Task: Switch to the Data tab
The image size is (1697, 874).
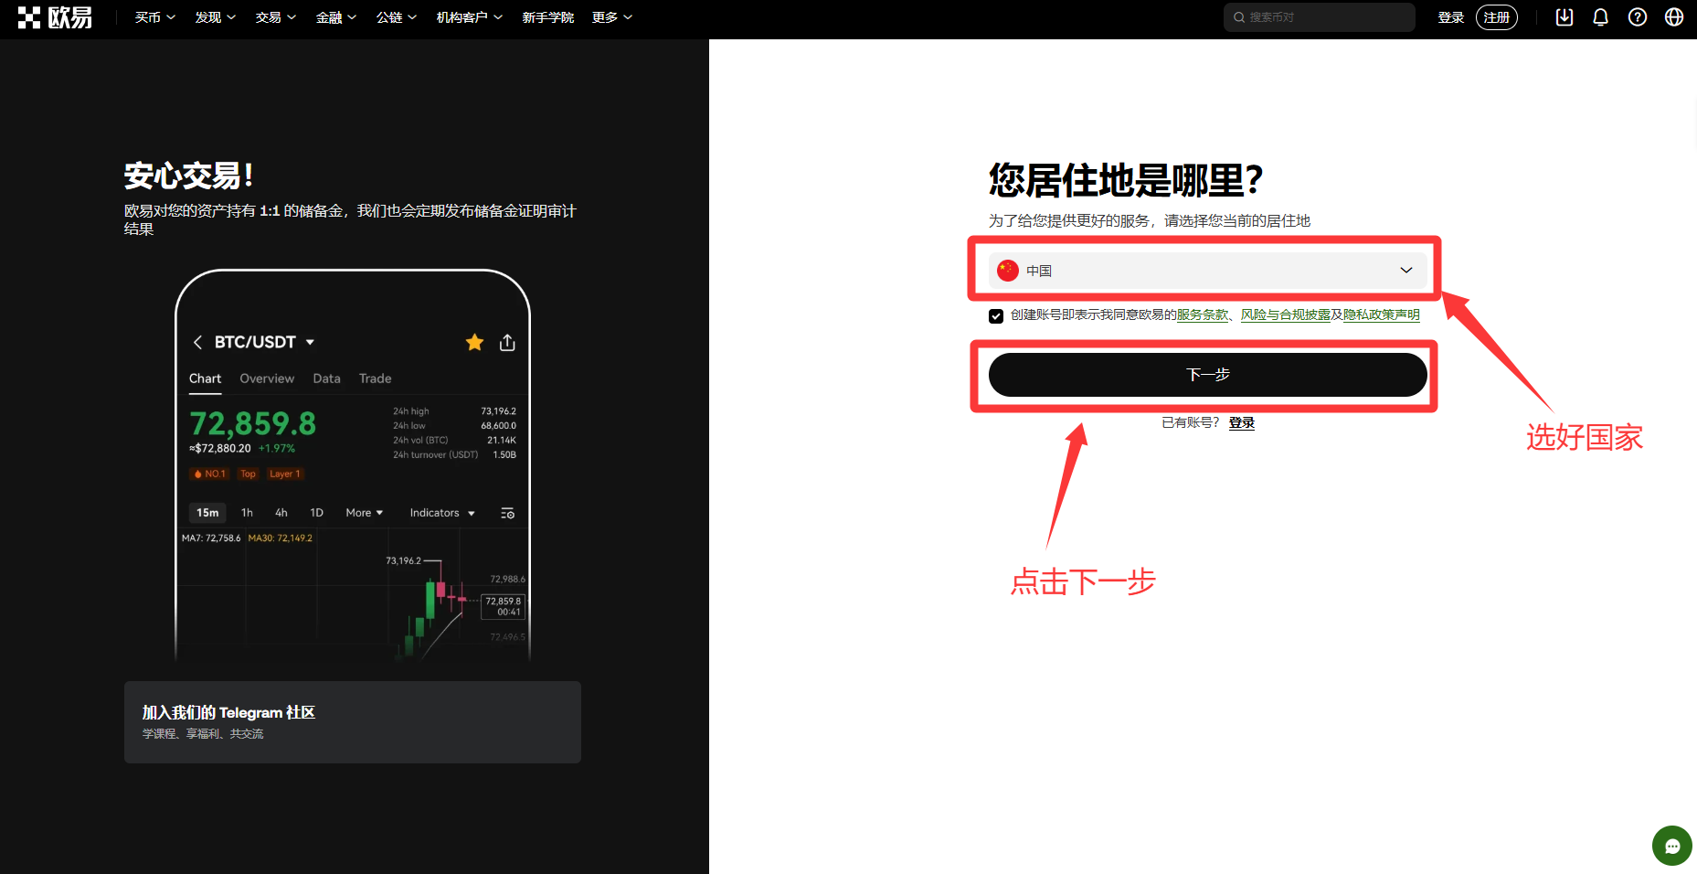Action: point(326,378)
